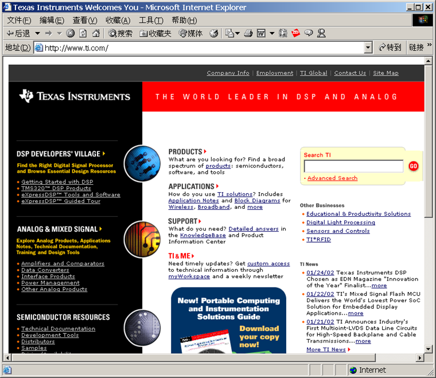Click the vertical scrollbar up arrow
The image size is (436, 378).
point(428,61)
